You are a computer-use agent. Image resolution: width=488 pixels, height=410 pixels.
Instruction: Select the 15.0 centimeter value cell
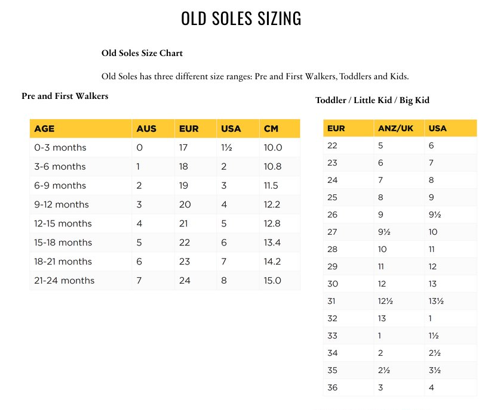point(272,281)
